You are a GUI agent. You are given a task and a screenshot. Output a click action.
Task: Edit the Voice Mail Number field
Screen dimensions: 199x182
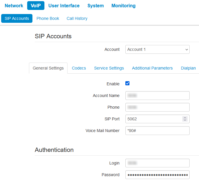(158, 131)
